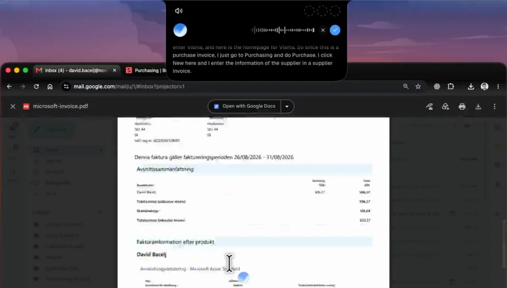Open the Chrome three-dot menu
The height and width of the screenshot is (288, 507).
pyautogui.click(x=497, y=86)
